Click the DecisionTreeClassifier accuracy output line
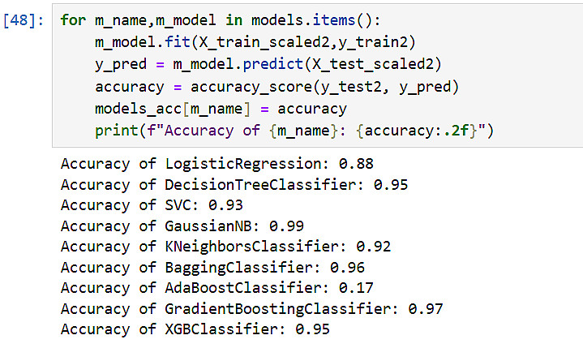The width and height of the screenshot is (583, 361). click(234, 184)
